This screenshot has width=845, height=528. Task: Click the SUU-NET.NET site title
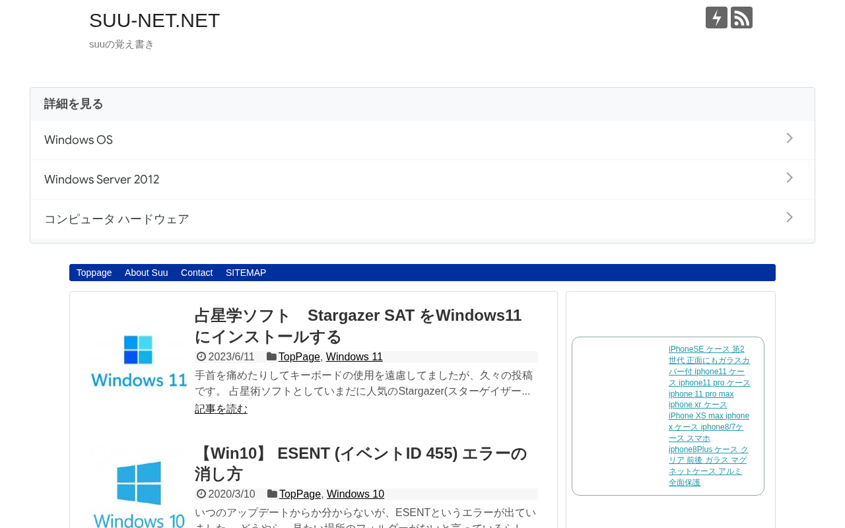(154, 20)
